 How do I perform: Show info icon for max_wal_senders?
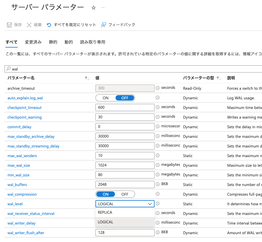[158, 155]
